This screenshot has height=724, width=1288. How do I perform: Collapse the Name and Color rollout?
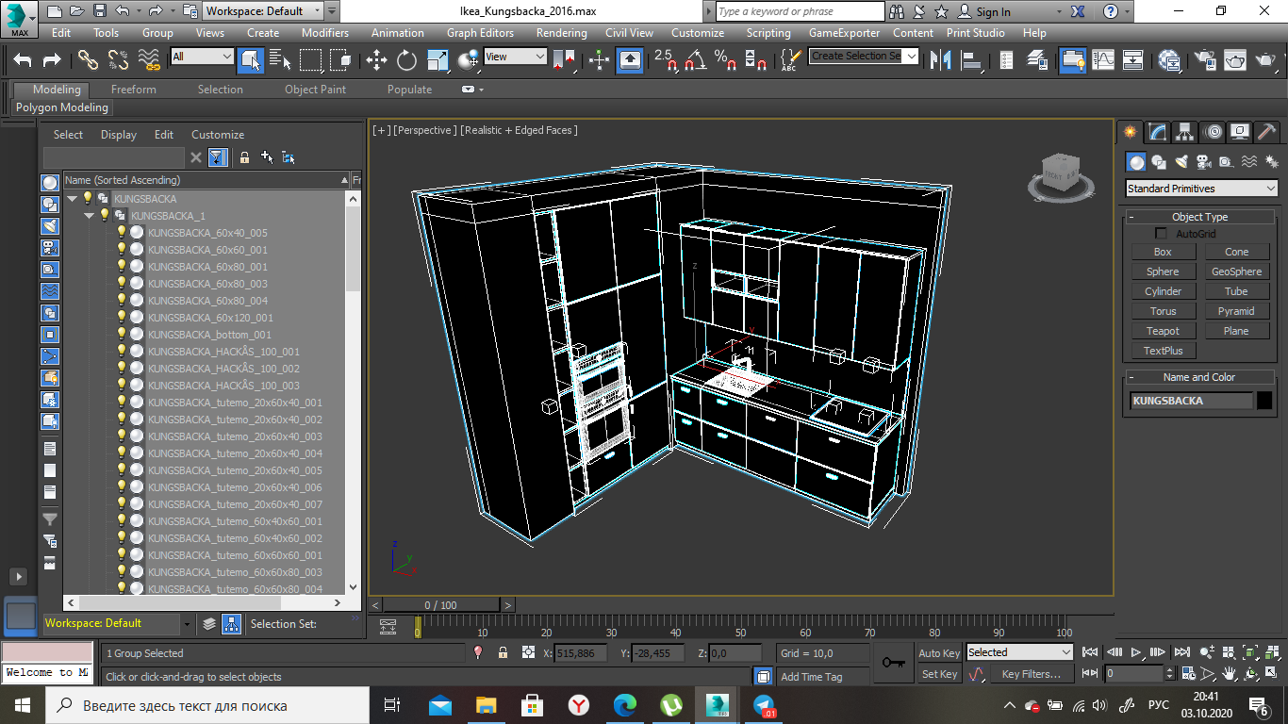1200,377
